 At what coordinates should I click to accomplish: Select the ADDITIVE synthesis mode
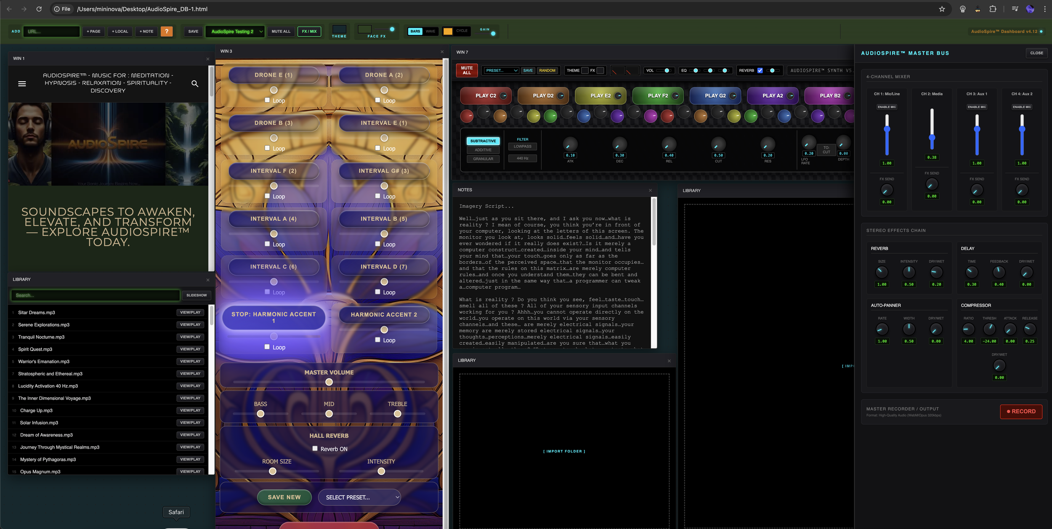click(483, 150)
